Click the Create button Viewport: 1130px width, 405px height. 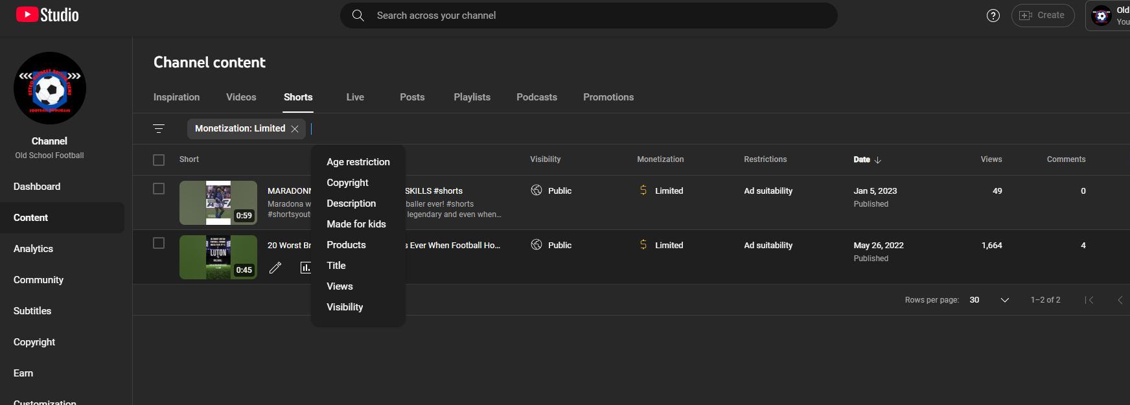(1043, 16)
